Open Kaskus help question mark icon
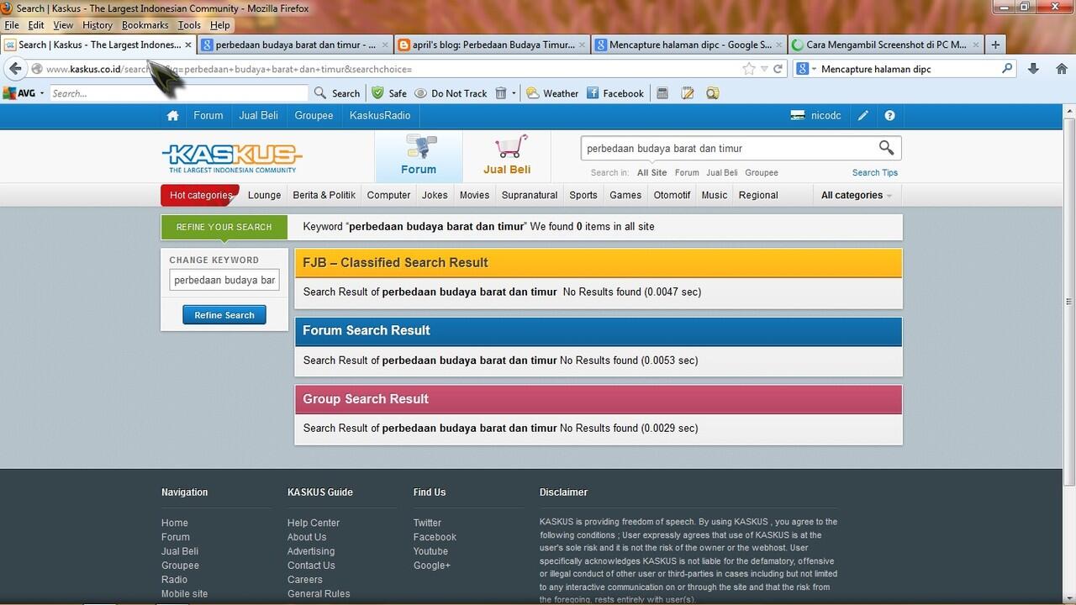The image size is (1076, 605). 889,116
